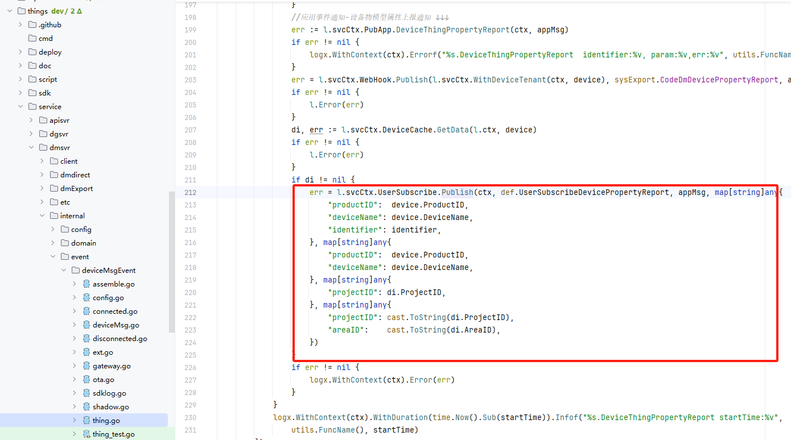The height and width of the screenshot is (440, 791).
Task: Click the Go file icon beside gateway.go
Action: [x=86, y=366]
